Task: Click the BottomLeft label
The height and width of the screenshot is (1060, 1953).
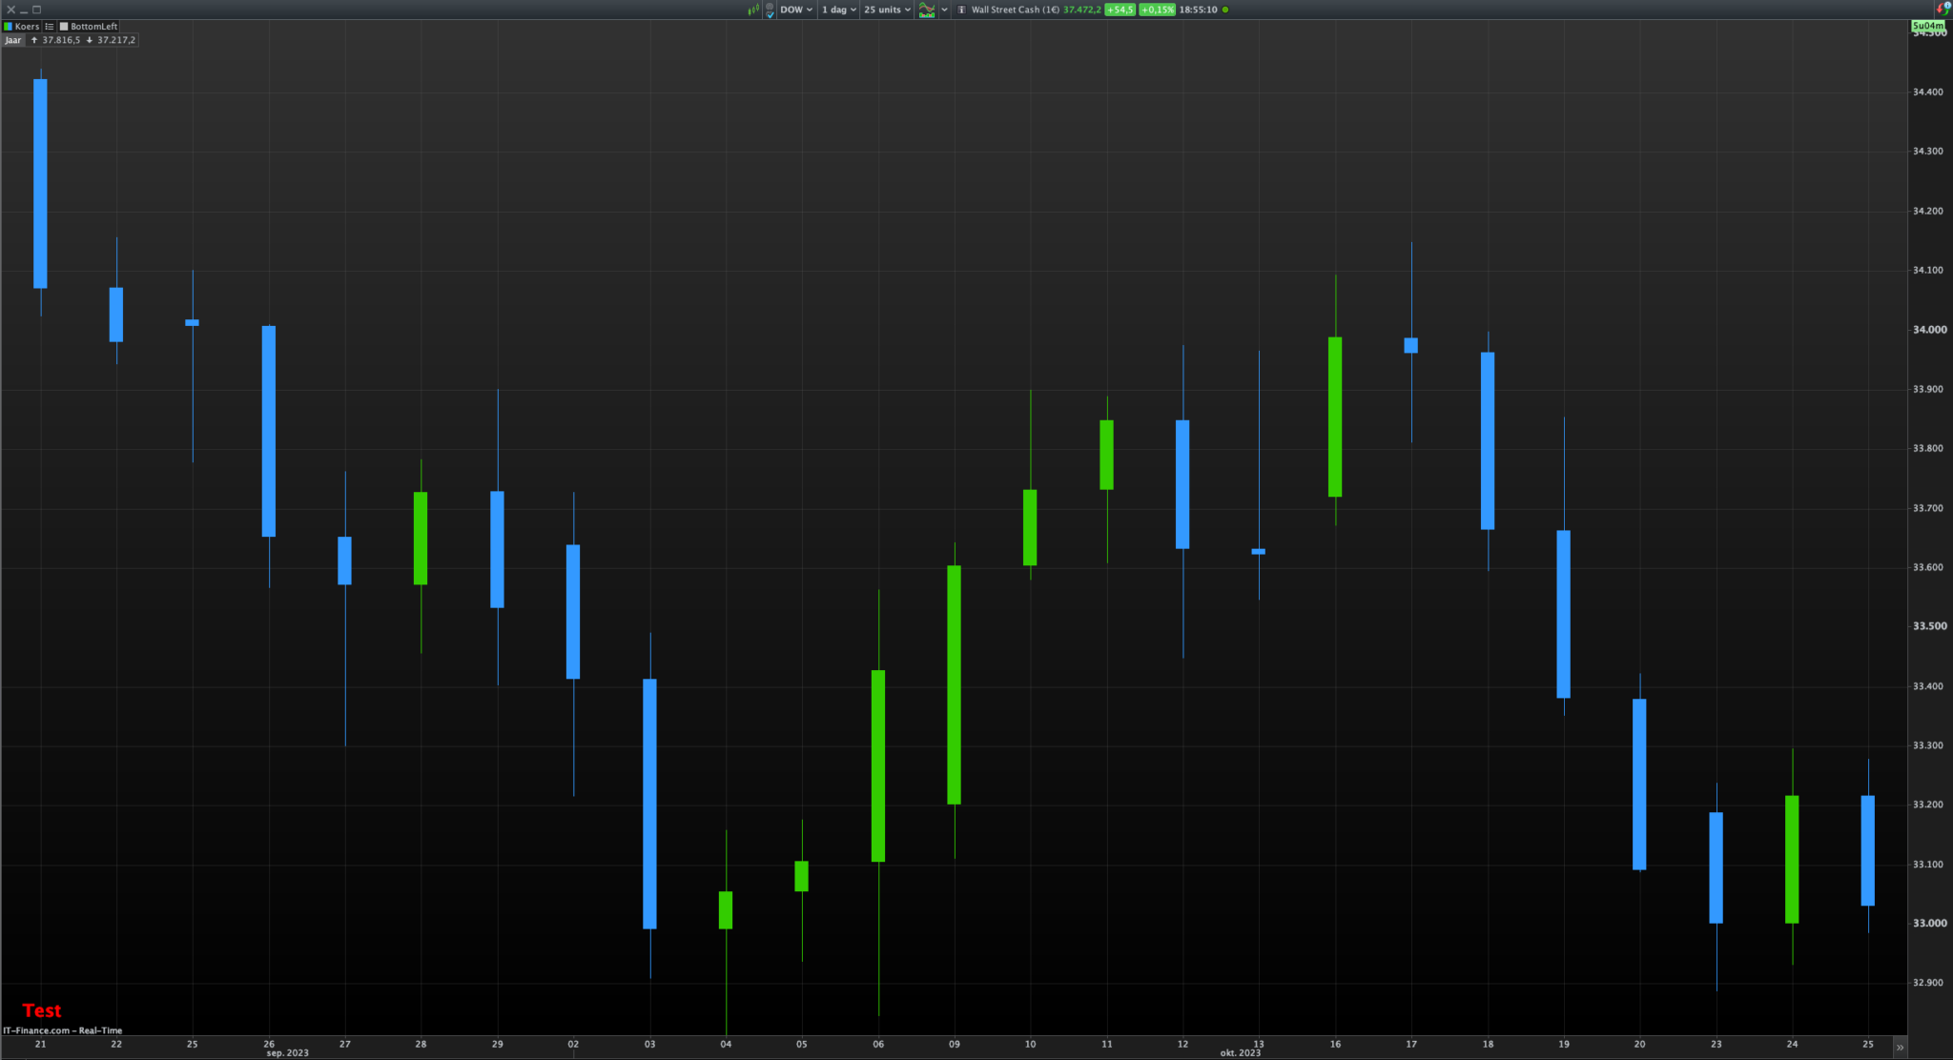Action: 93,27
